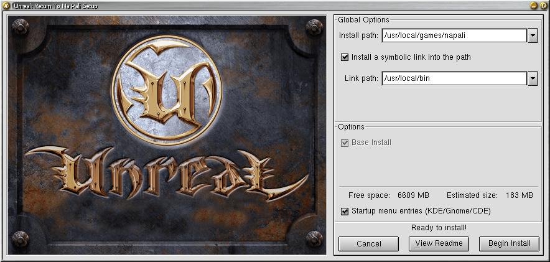
Task: Click the rightmost yellow title bar button
Action: [543, 6]
